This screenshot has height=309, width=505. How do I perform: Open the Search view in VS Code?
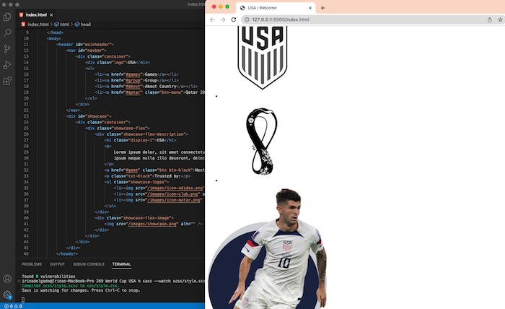point(7,32)
